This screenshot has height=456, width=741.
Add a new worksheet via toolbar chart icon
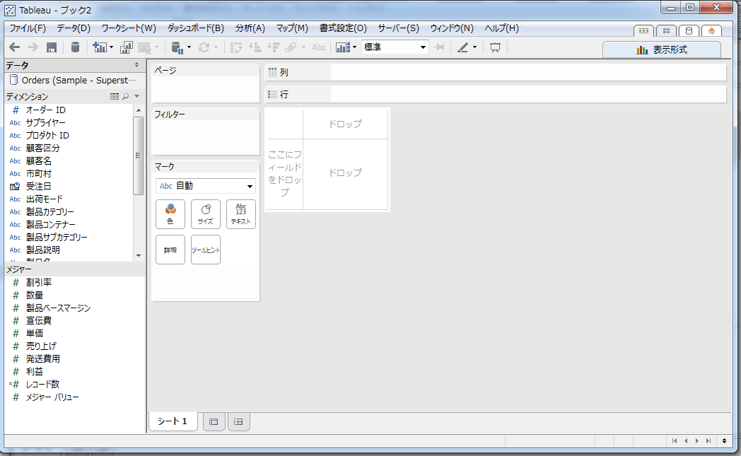[100, 47]
